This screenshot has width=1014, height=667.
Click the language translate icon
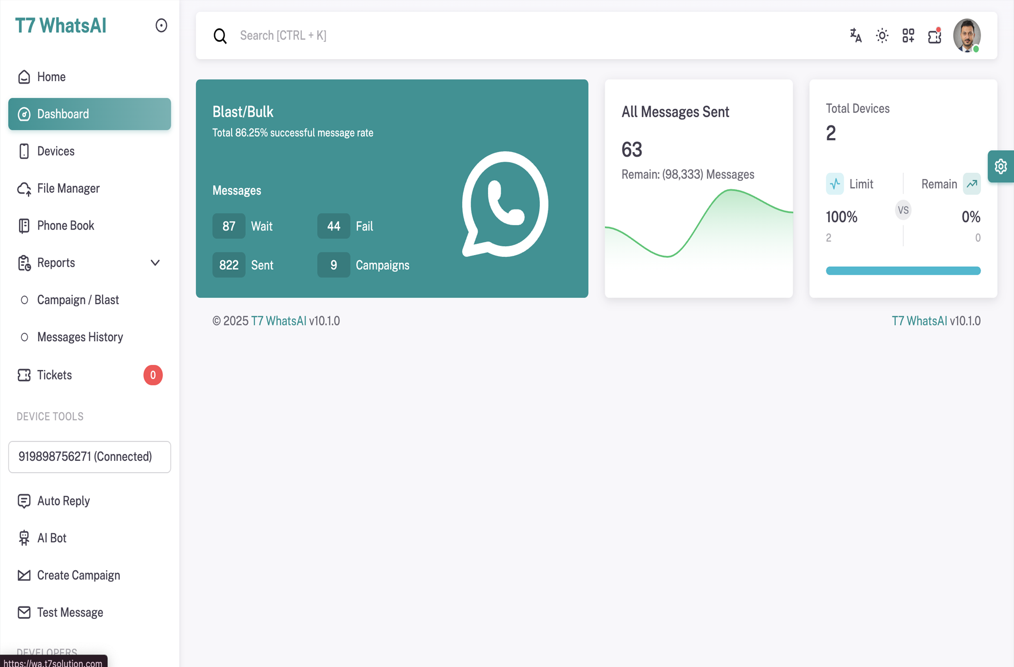coord(855,36)
